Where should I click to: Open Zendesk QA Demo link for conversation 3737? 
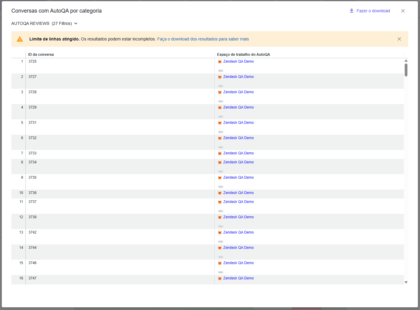[x=238, y=202]
